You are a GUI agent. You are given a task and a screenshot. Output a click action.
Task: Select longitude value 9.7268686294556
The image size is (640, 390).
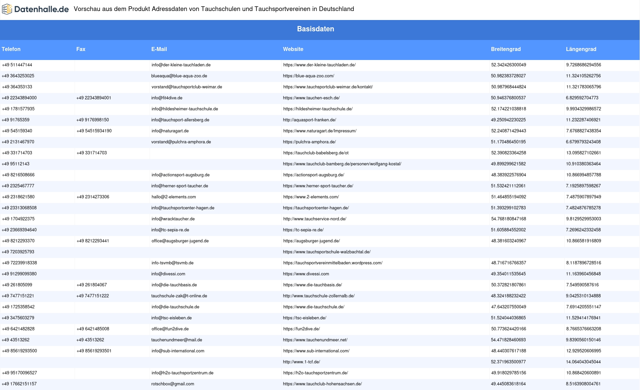(584, 65)
